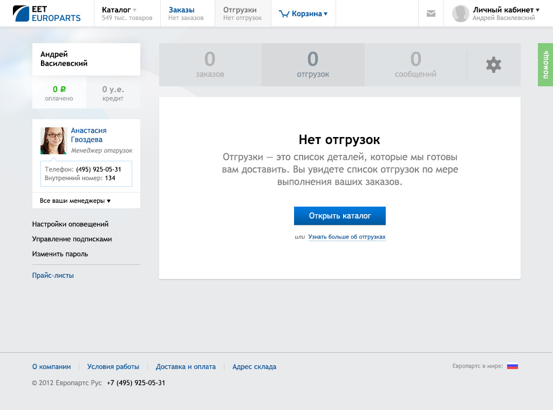Click the user avatar in header
This screenshot has width=553, height=410.
[x=460, y=13]
